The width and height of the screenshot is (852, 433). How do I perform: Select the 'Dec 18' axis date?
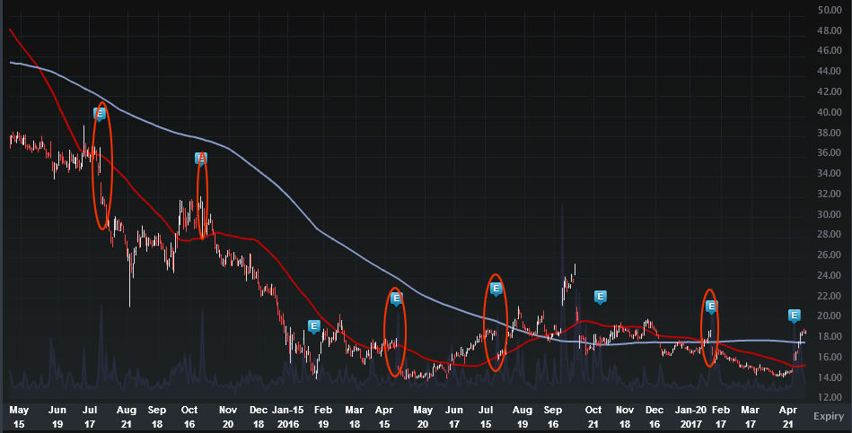pyautogui.click(x=259, y=417)
